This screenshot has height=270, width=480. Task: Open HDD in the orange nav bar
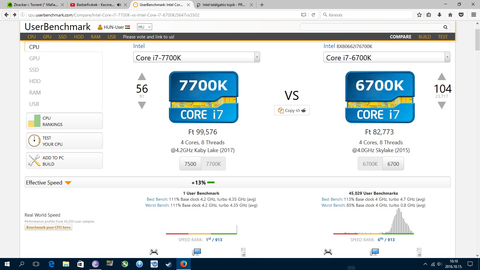[79, 37]
